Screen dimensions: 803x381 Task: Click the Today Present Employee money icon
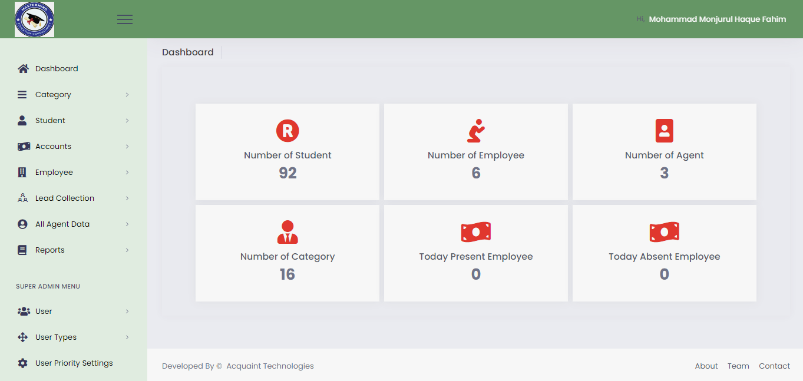[475, 231]
